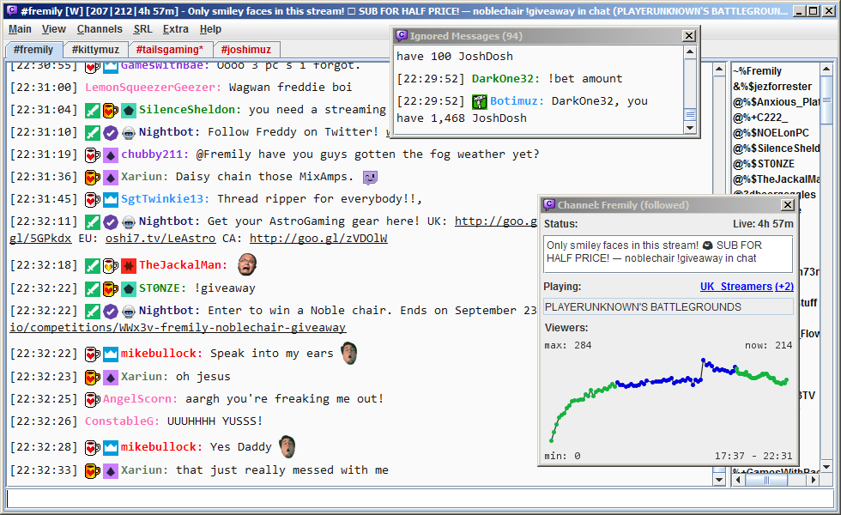Click the face emote in TheJackalMan's message
The width and height of the screenshot is (841, 515).
coord(247,264)
